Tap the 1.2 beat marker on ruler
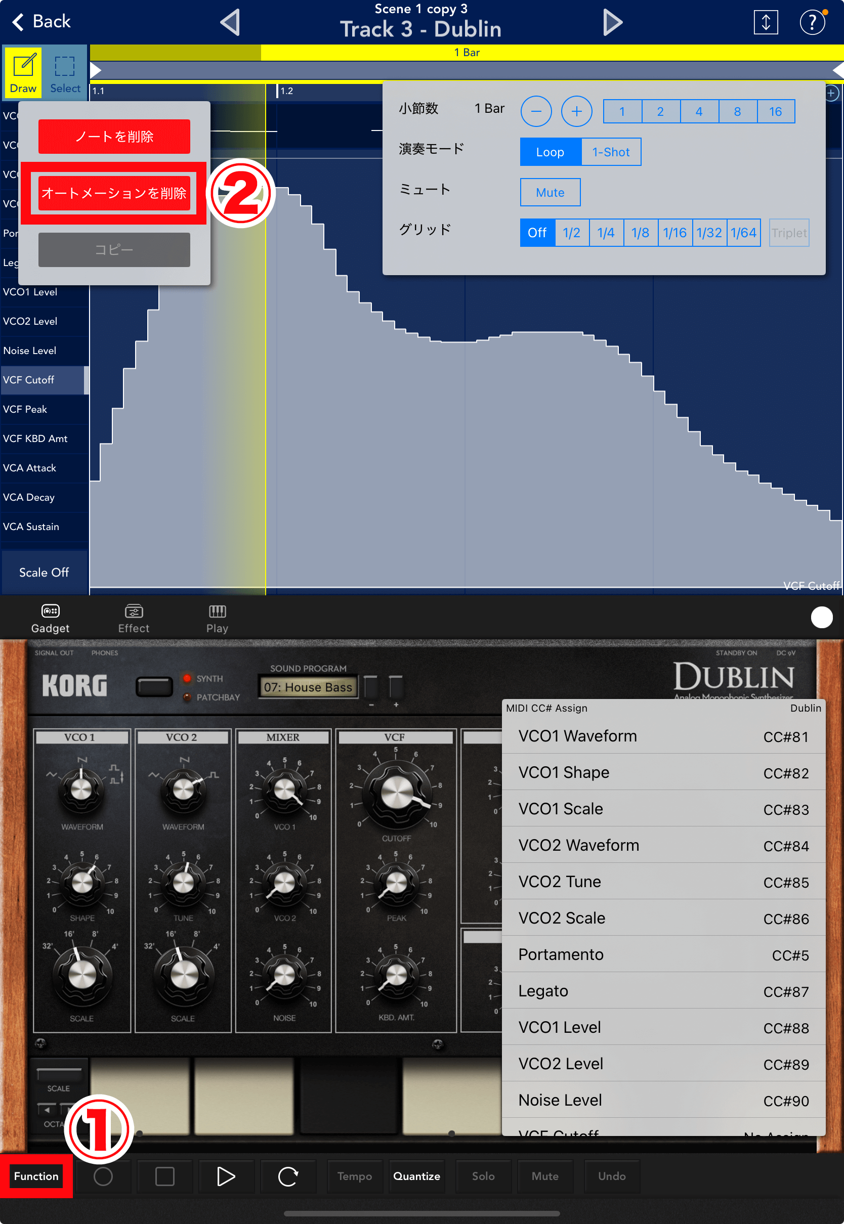Screen dimensions: 844x1224 pos(285,91)
